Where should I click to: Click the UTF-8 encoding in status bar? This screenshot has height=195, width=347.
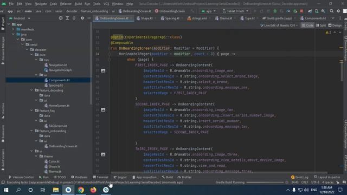point(315,183)
